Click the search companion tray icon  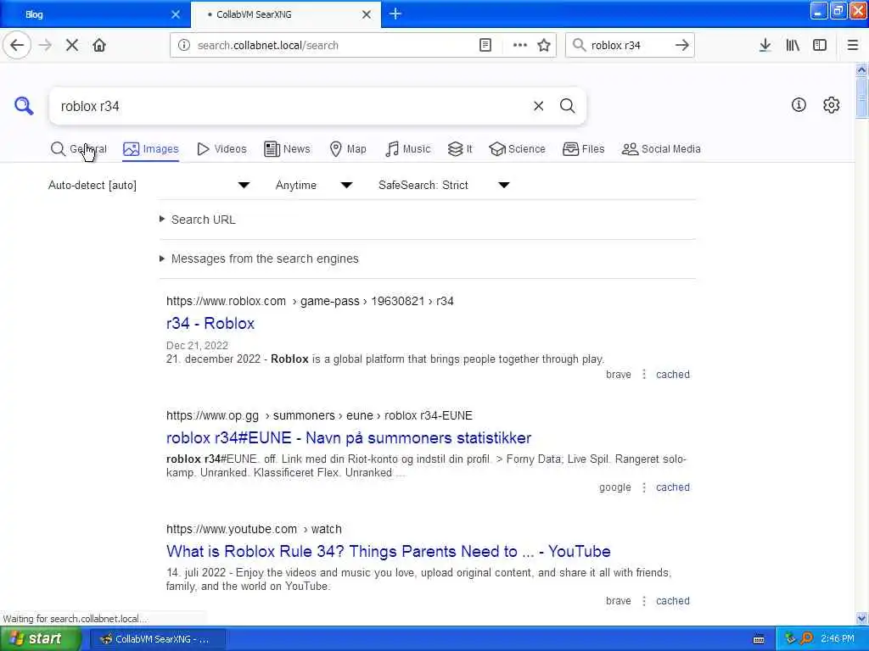click(806, 638)
